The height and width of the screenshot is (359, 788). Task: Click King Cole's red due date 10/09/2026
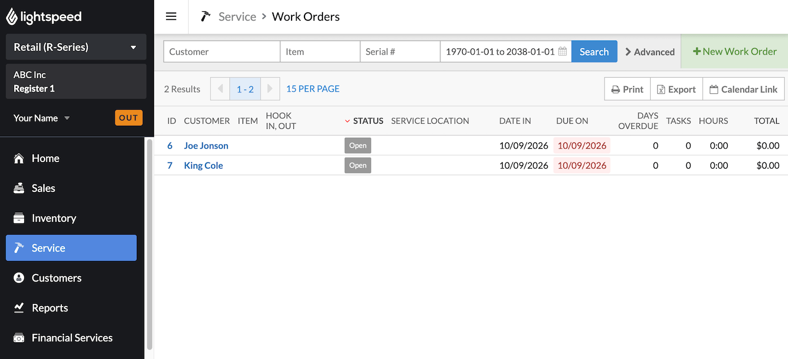click(582, 165)
